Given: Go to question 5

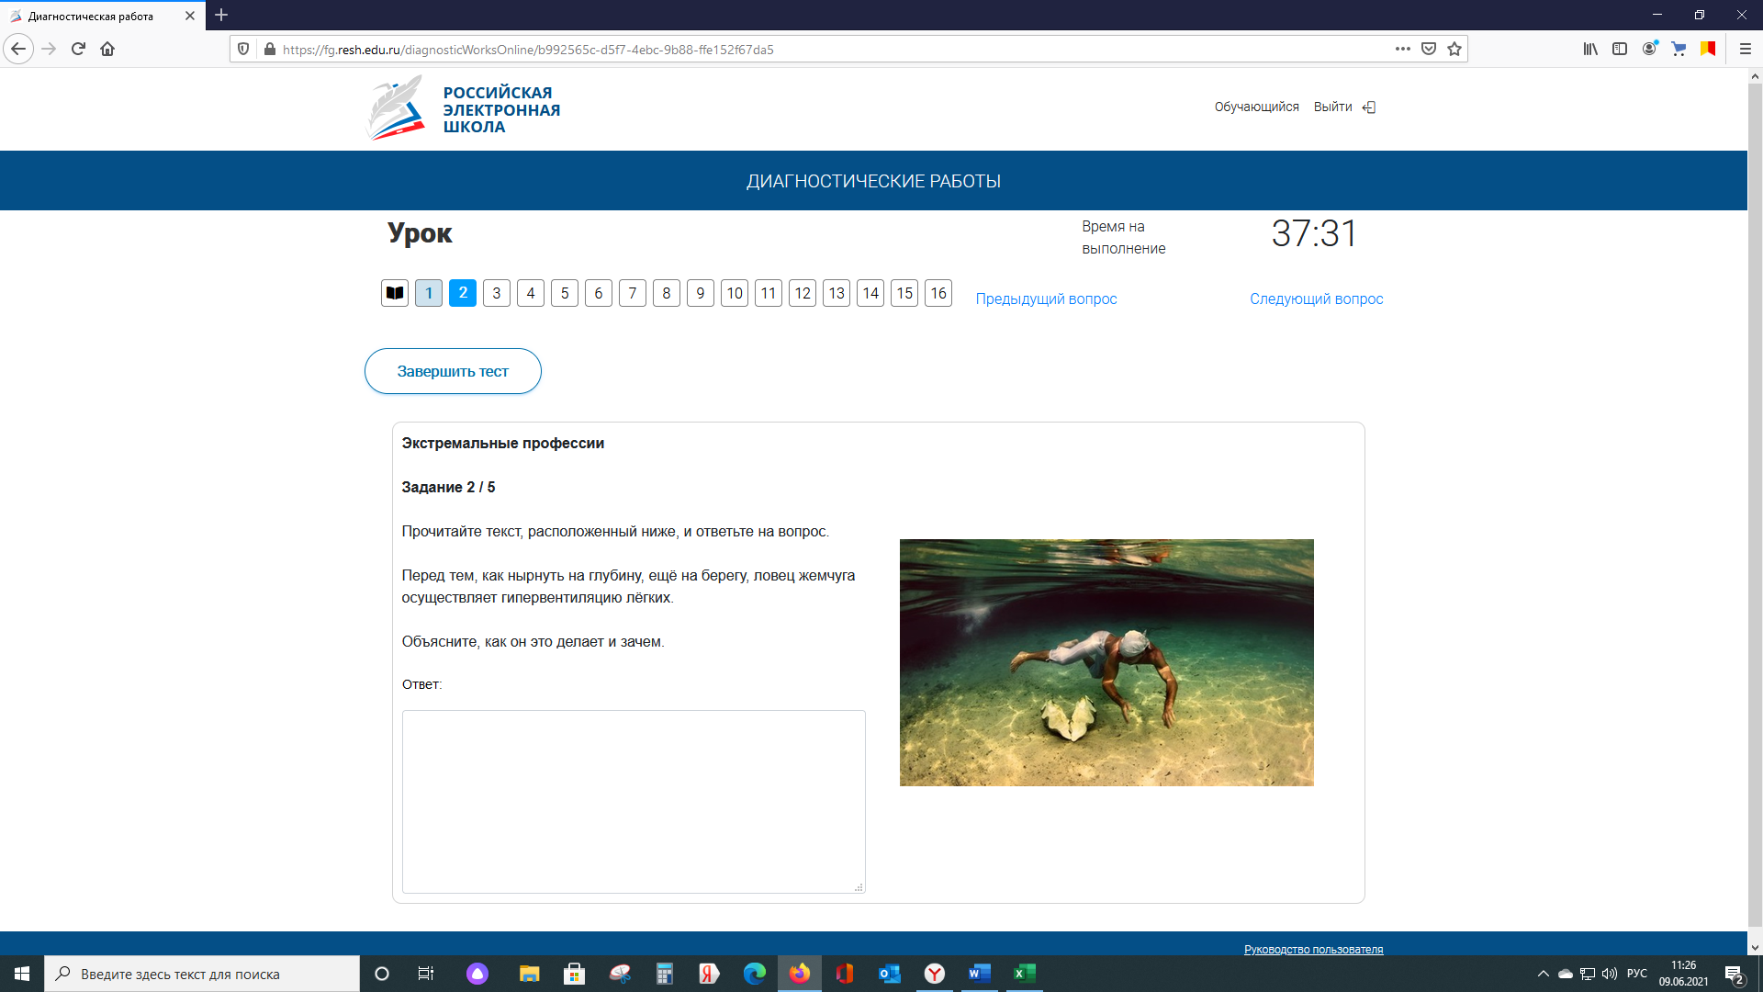Looking at the screenshot, I should 565,293.
